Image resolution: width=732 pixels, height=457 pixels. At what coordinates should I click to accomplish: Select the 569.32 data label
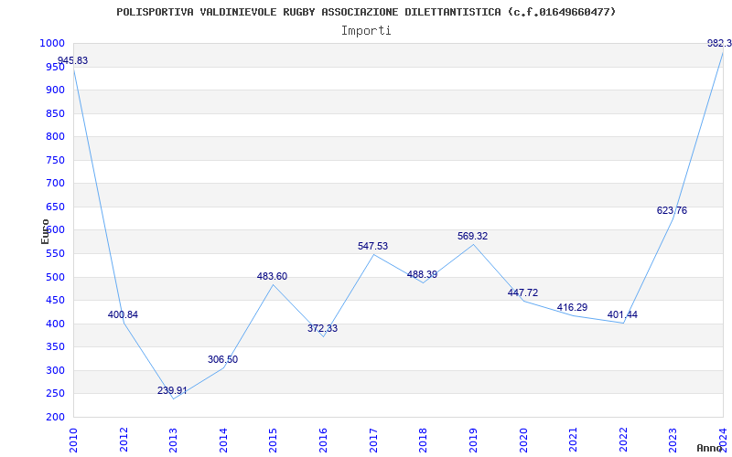pyautogui.click(x=472, y=237)
